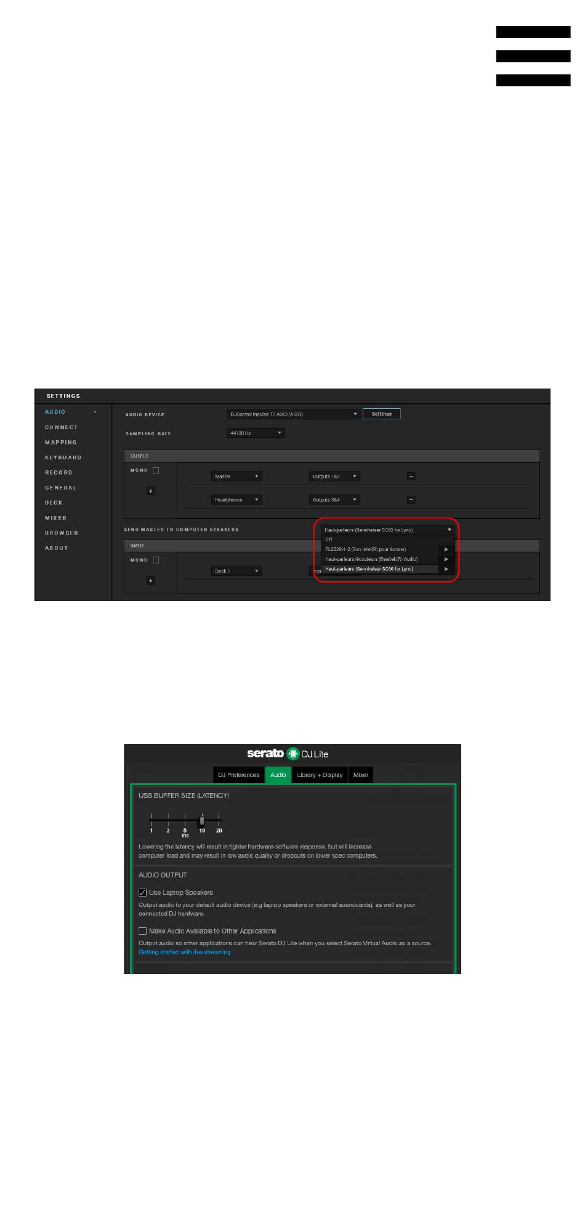The image size is (585, 1221).
Task: Switch to the Serato Mixer tab
Action: click(361, 775)
